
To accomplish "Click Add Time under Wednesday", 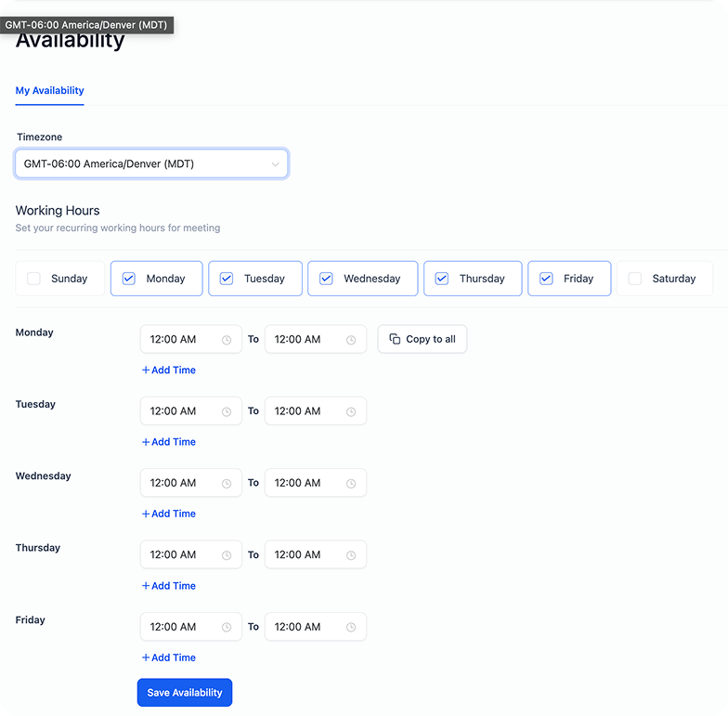I will click(169, 514).
